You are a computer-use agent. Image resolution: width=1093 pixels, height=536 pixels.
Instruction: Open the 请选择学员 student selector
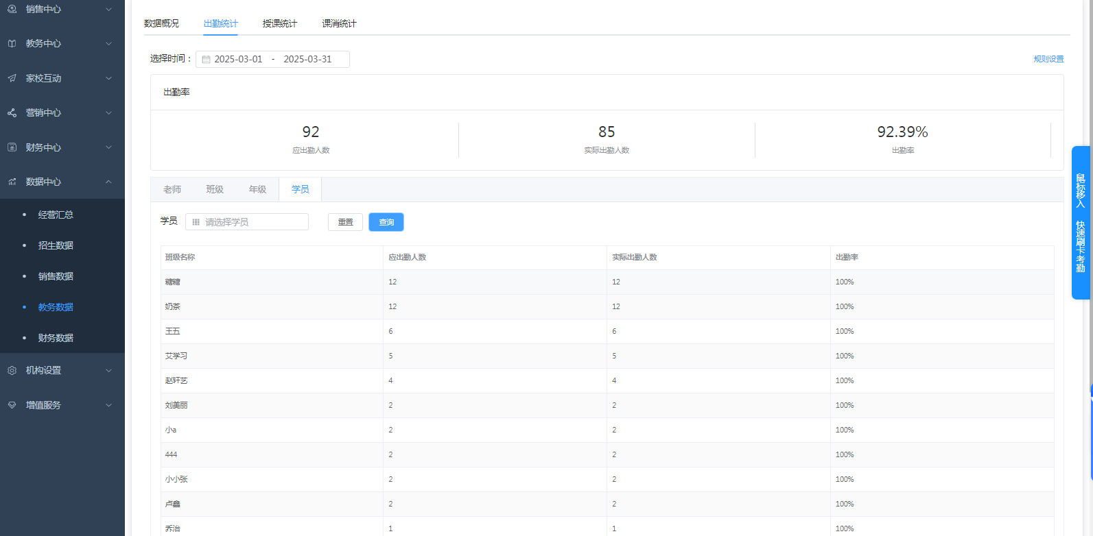pyautogui.click(x=247, y=222)
